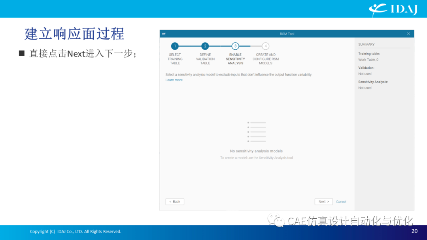
Task: Click the empty list placeholder icon
Action: [257, 132]
